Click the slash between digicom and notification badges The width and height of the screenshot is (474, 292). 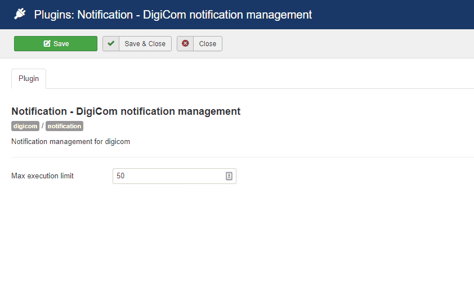[x=42, y=126]
